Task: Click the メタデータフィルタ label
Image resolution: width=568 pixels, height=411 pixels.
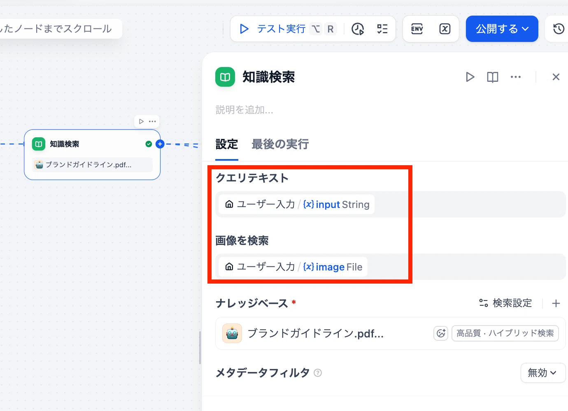Action: (263, 373)
